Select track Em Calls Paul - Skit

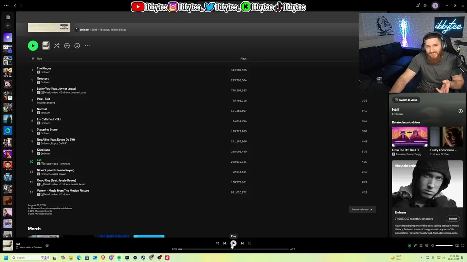pos(49,119)
